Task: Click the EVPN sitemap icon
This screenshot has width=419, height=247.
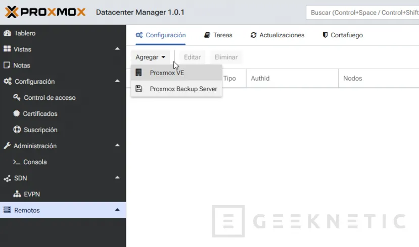Action: 17,194
